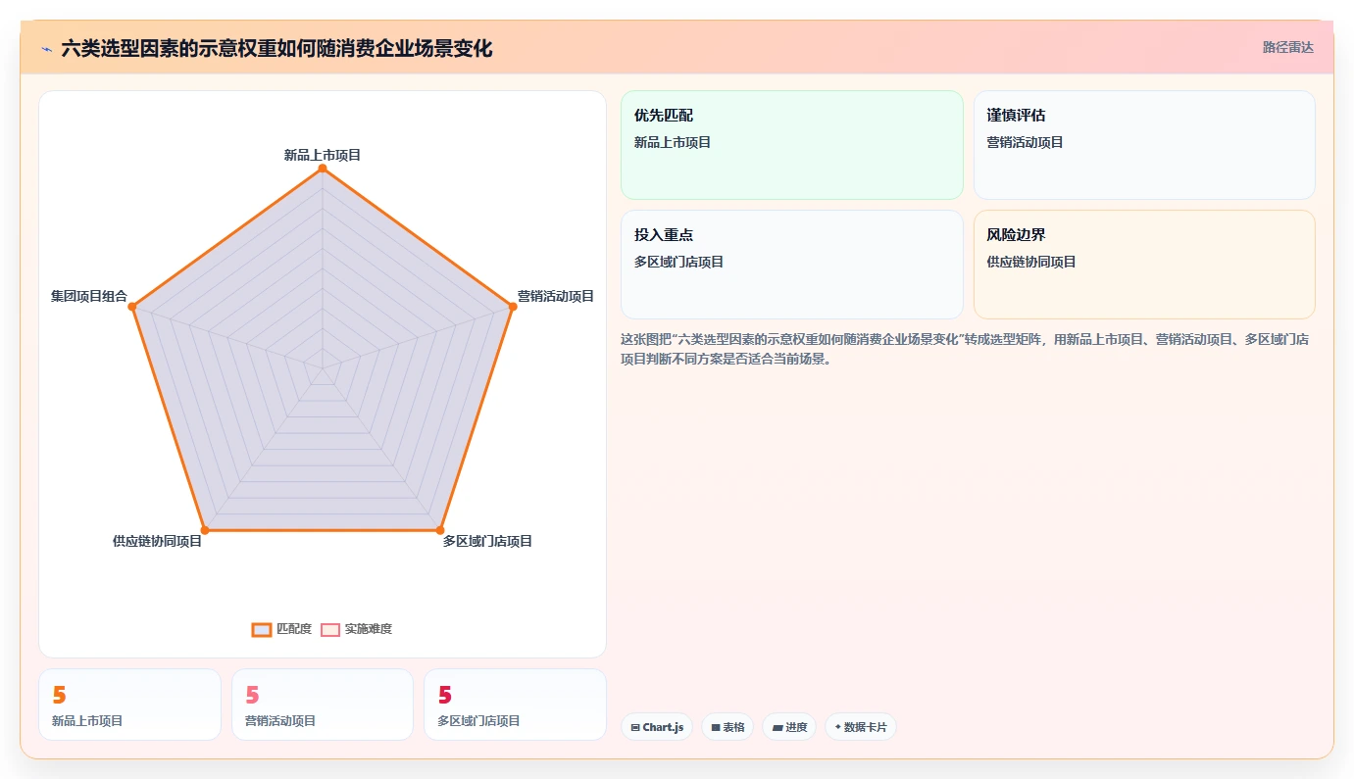Viewport: 1354px width, 779px height.
Task: Click 营销活动项目 label under the pink 5
Action: (x=280, y=721)
